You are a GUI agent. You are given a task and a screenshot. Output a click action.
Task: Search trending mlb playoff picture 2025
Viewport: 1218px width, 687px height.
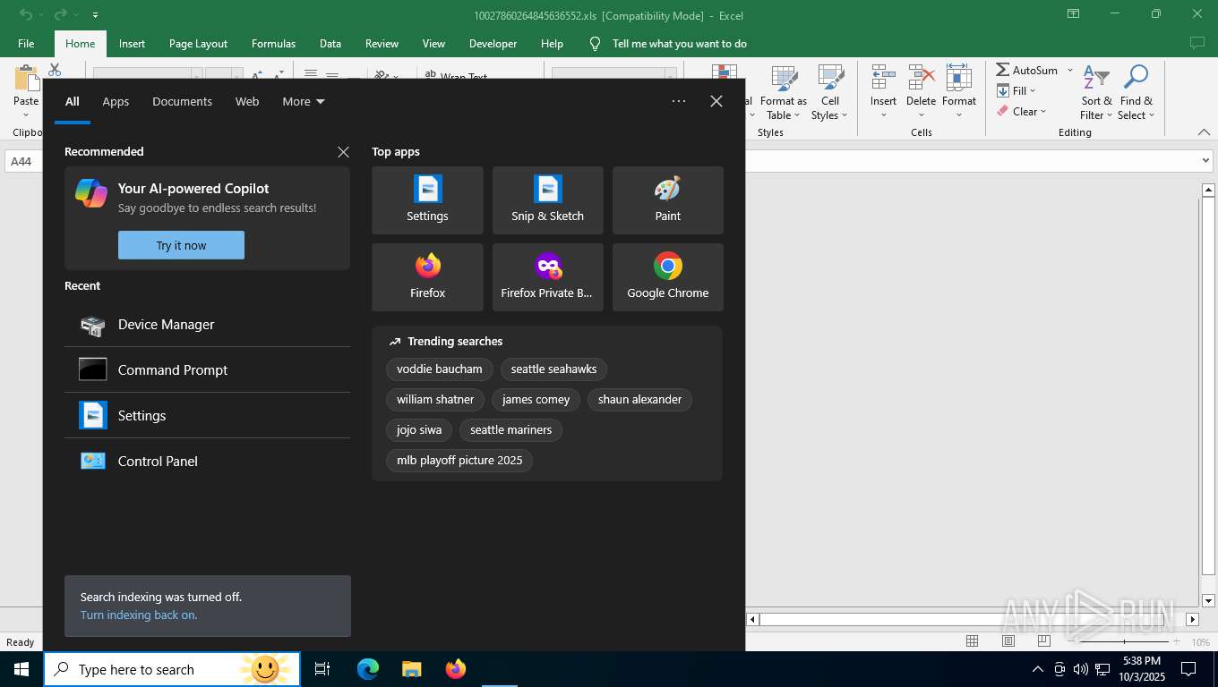click(459, 460)
